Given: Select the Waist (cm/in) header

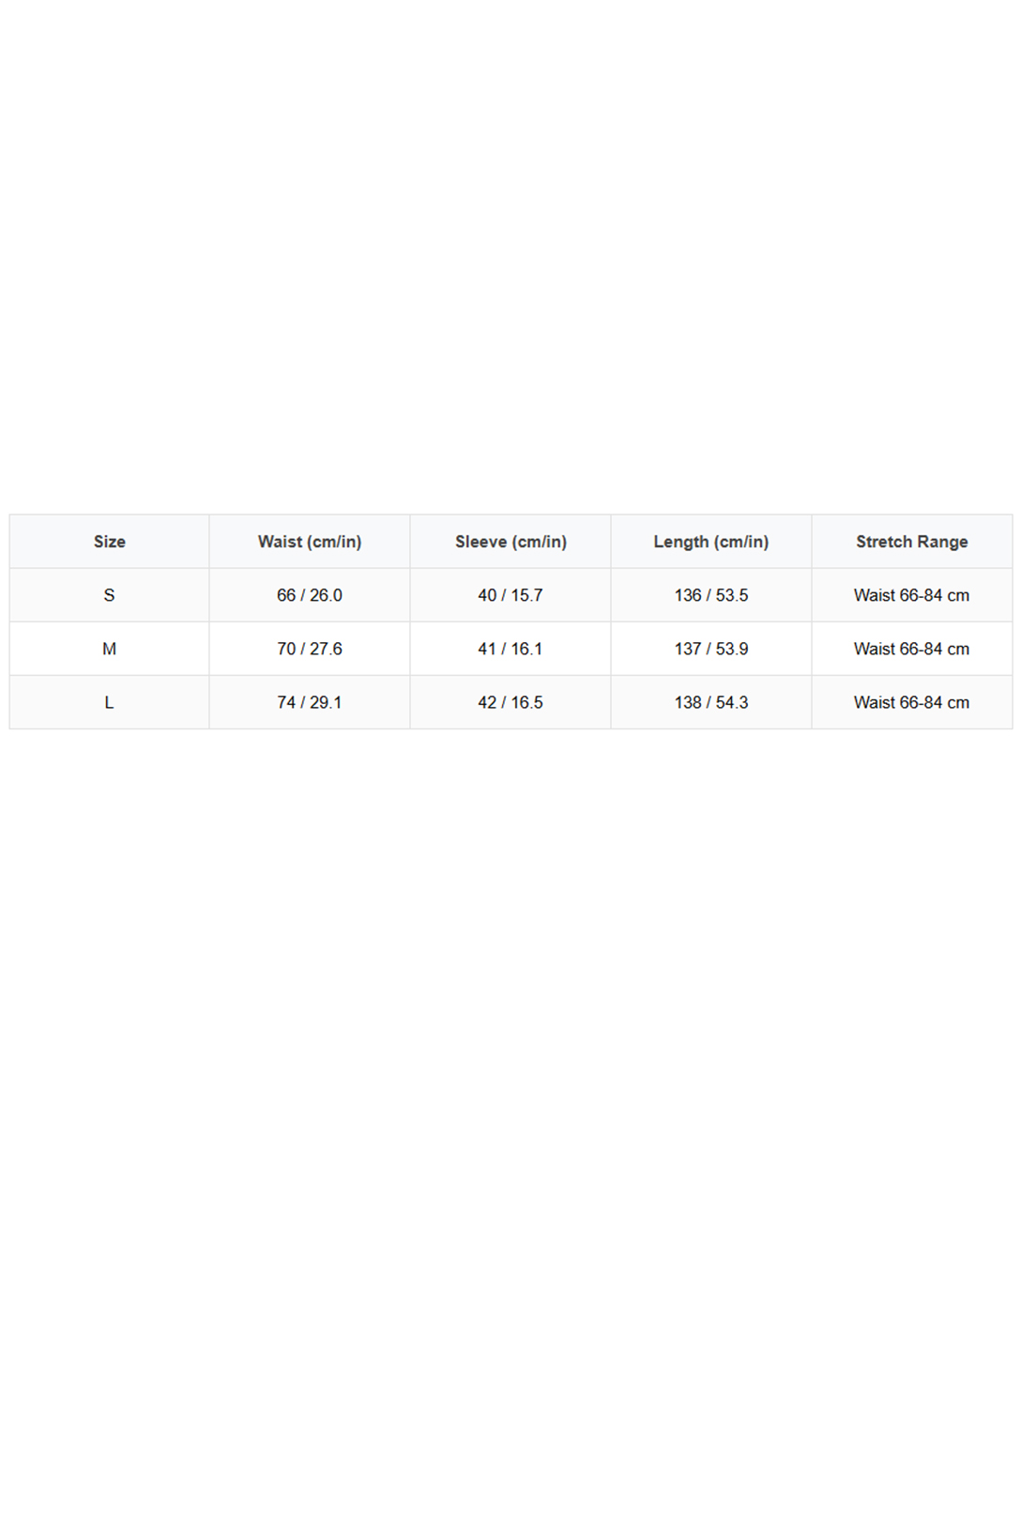Looking at the screenshot, I should [310, 542].
